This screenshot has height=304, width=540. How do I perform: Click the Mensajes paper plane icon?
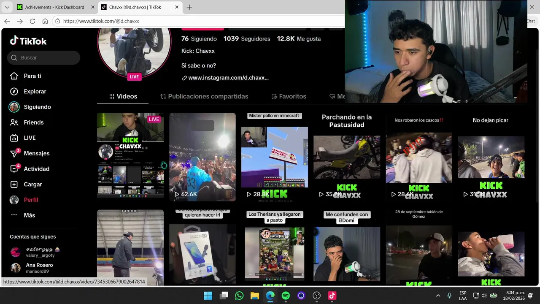tap(14, 154)
